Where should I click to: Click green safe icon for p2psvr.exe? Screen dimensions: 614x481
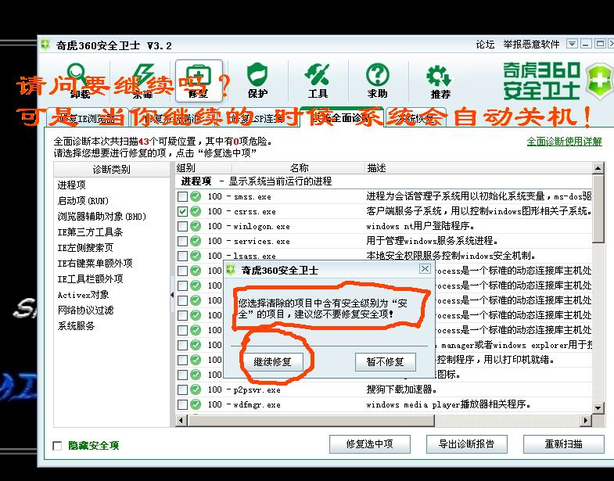click(196, 389)
